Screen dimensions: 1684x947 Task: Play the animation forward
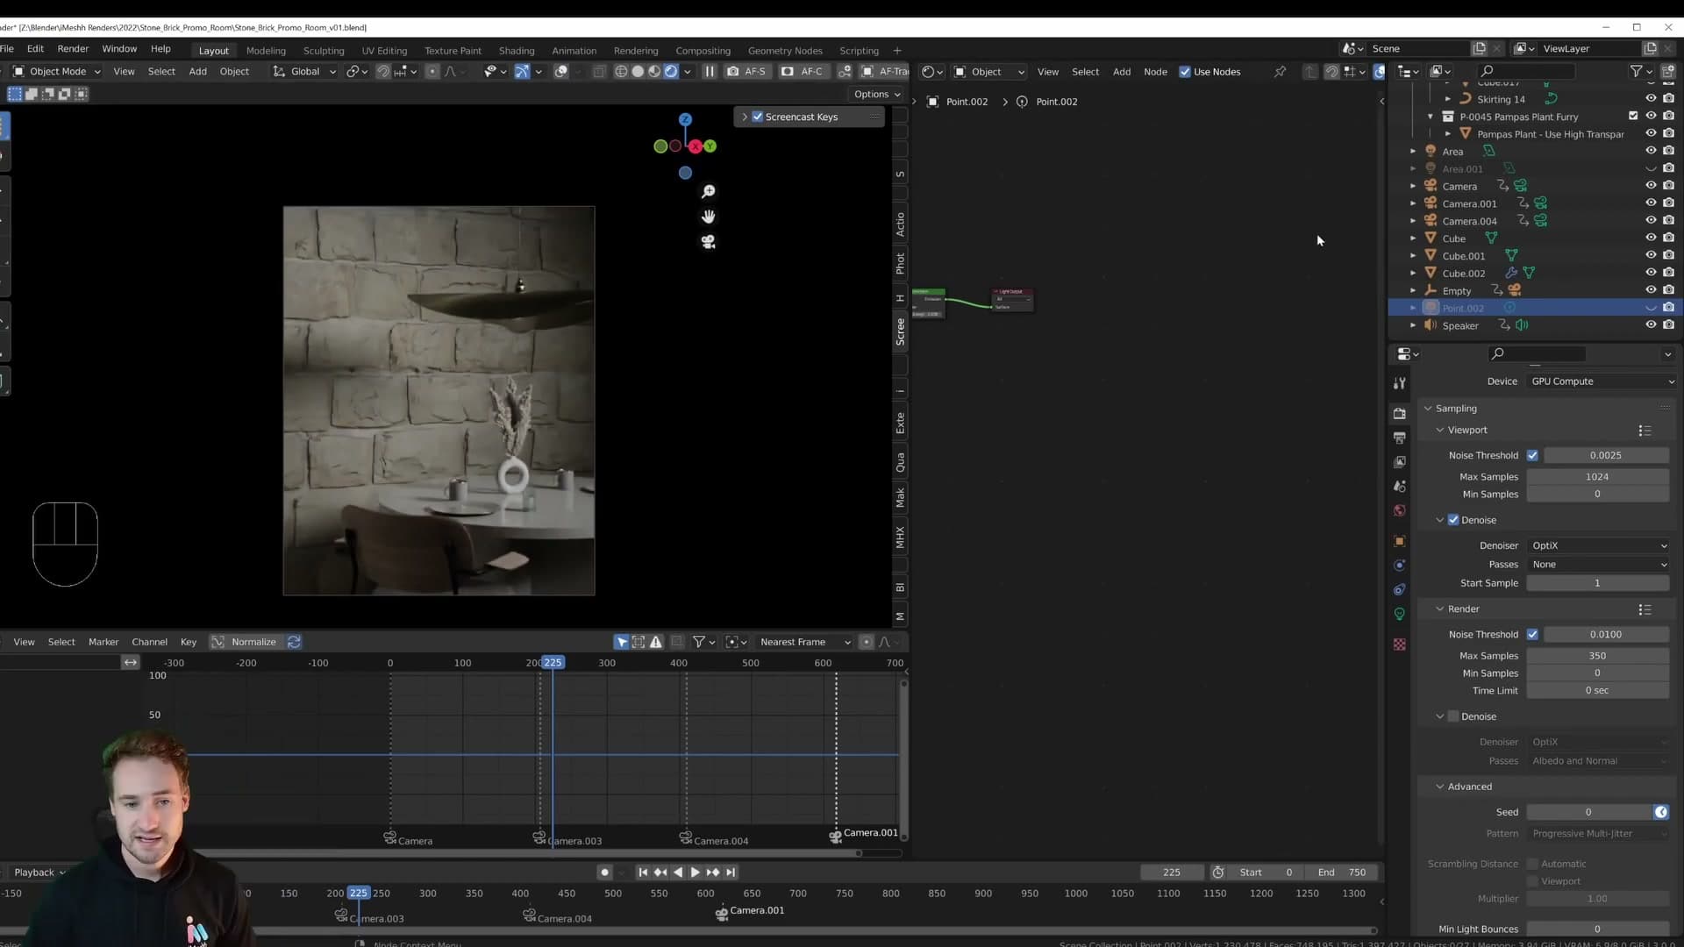(695, 872)
